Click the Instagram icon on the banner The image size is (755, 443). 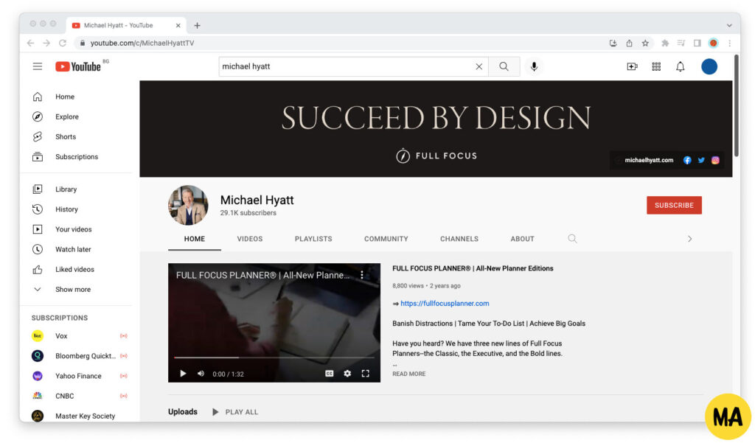pyautogui.click(x=715, y=161)
